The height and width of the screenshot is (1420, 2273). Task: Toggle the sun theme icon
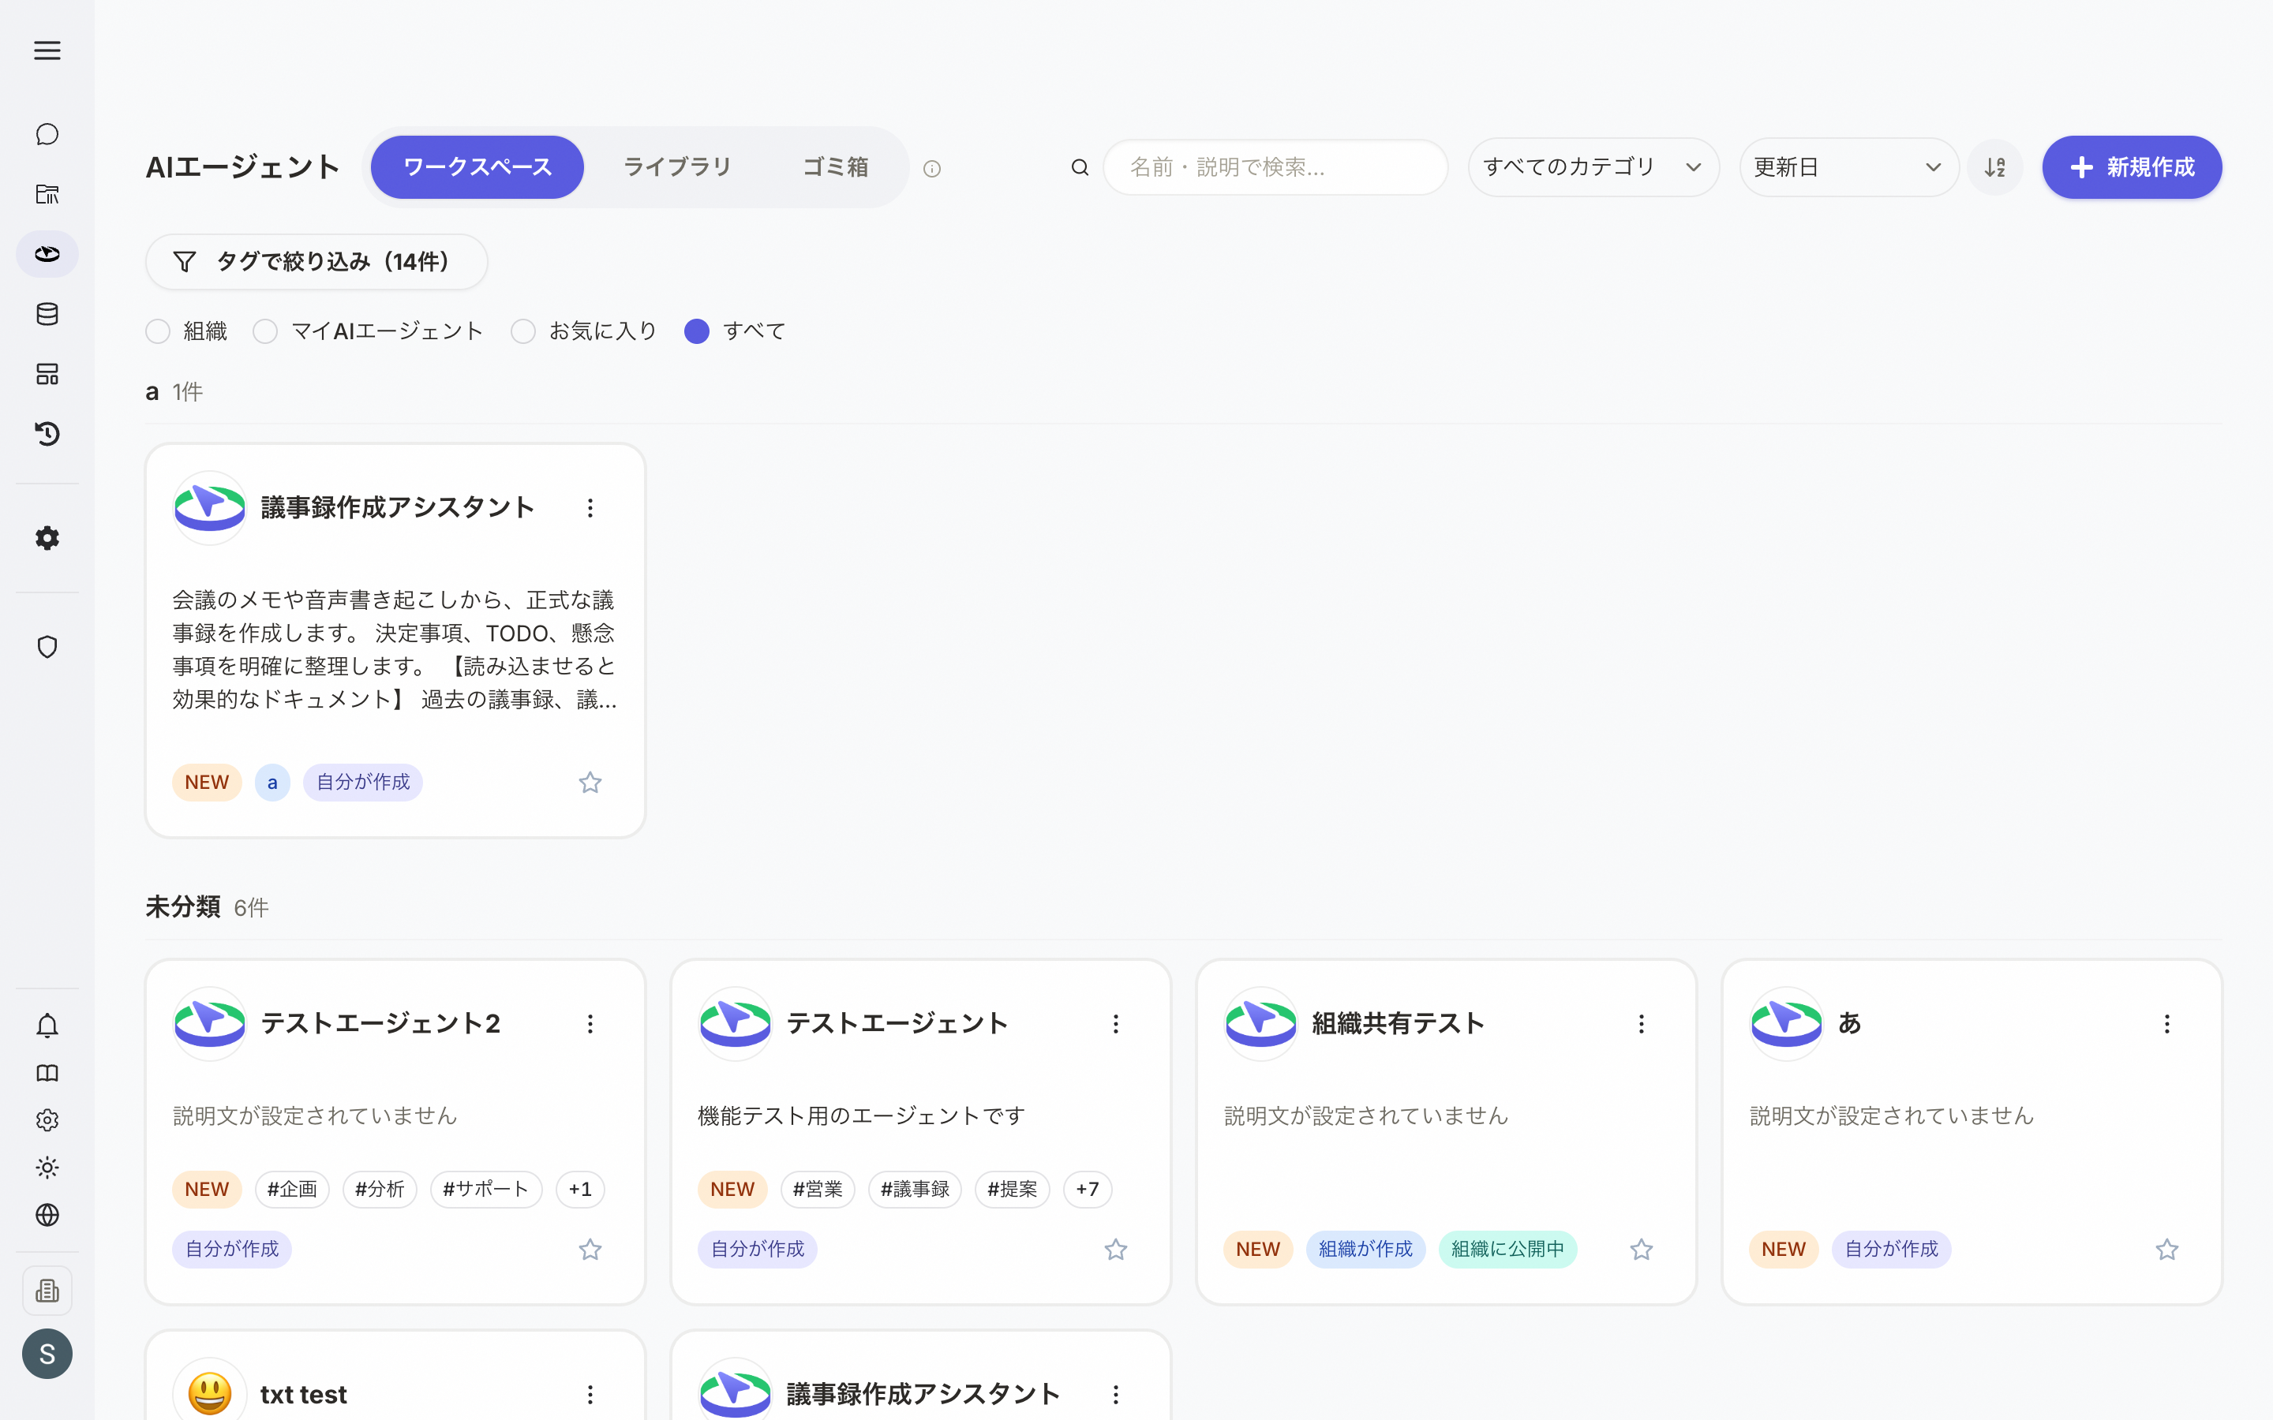click(x=47, y=1168)
